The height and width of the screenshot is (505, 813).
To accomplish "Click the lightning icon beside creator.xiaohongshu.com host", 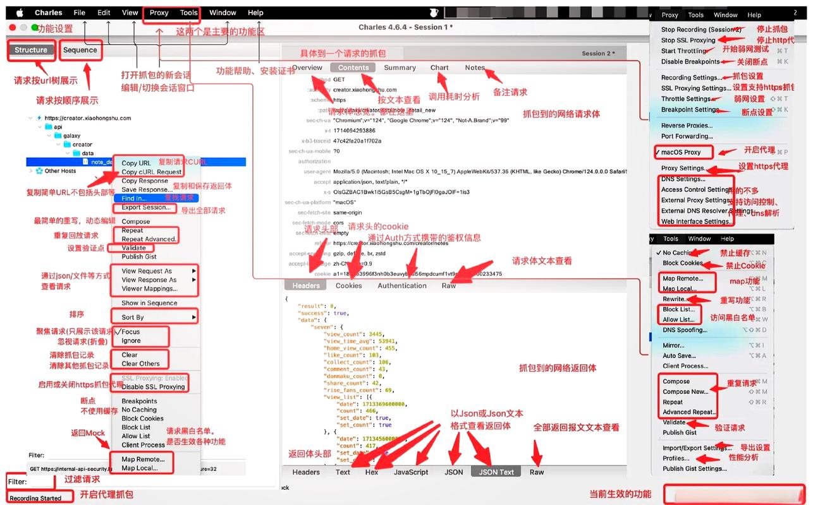I will pyautogui.click(x=39, y=118).
